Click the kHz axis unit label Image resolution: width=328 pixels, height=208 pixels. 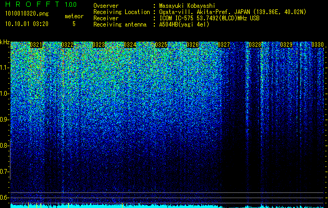5,42
